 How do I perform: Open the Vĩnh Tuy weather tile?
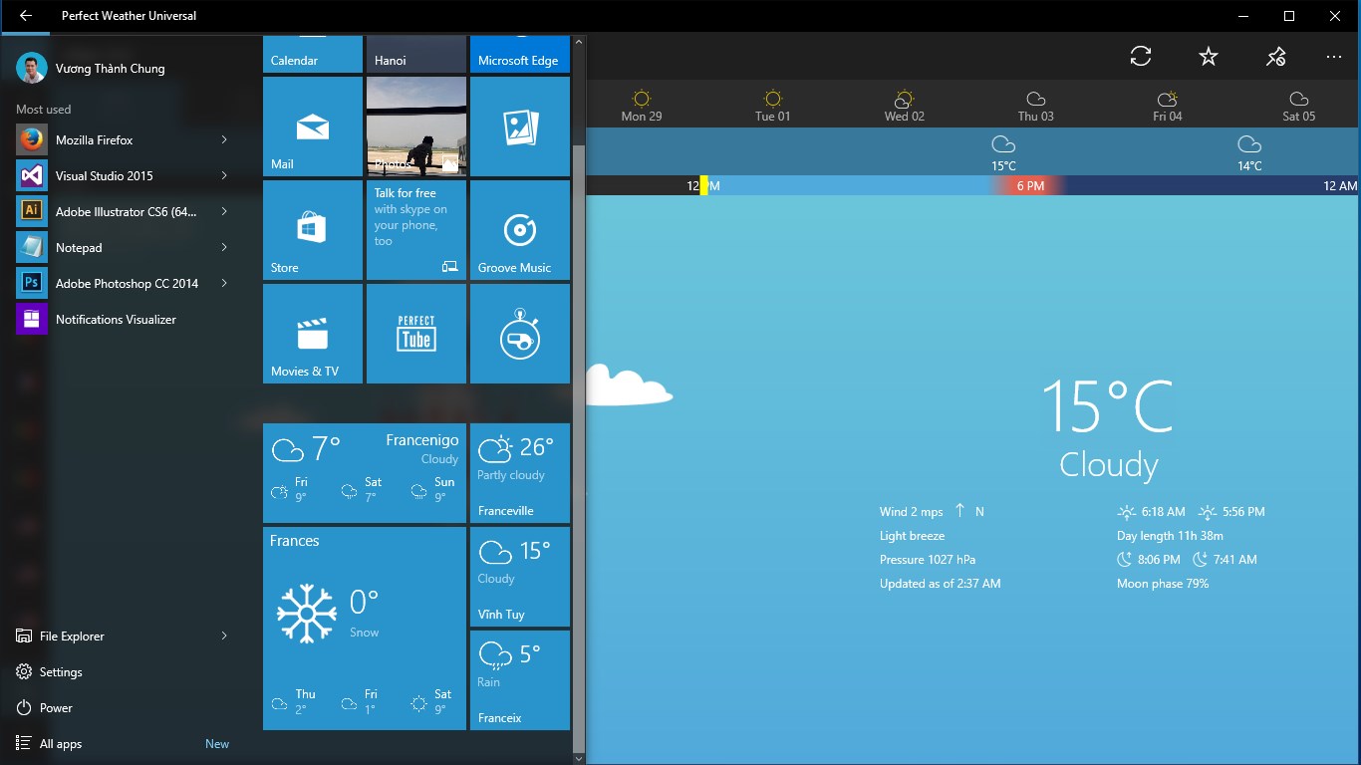(x=520, y=577)
